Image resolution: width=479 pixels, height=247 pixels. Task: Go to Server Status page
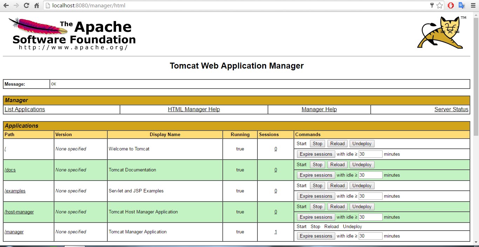tap(451, 110)
